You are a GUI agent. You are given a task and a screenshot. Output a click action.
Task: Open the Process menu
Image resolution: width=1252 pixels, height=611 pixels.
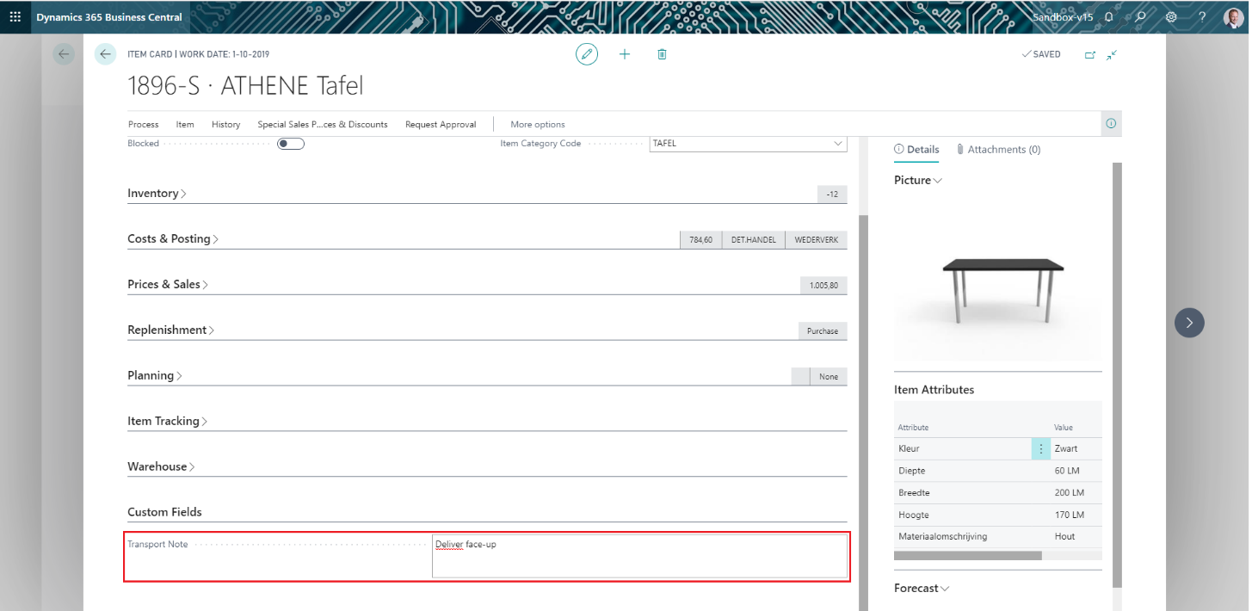click(143, 125)
